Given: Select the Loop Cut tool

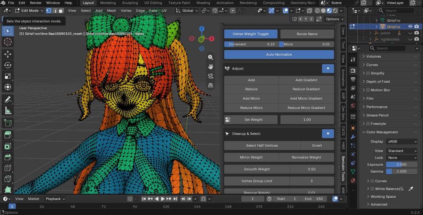Looking at the screenshot, I should tap(8, 168).
